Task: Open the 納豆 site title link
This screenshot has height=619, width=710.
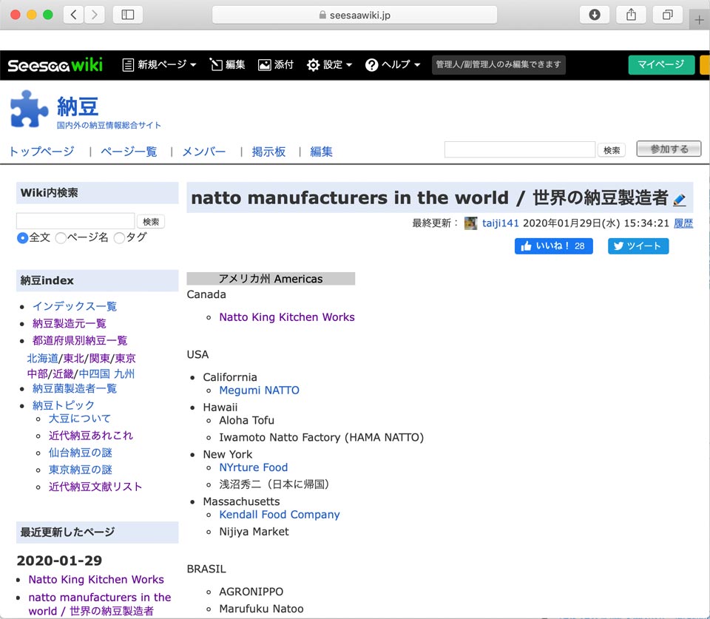Action: (x=78, y=107)
